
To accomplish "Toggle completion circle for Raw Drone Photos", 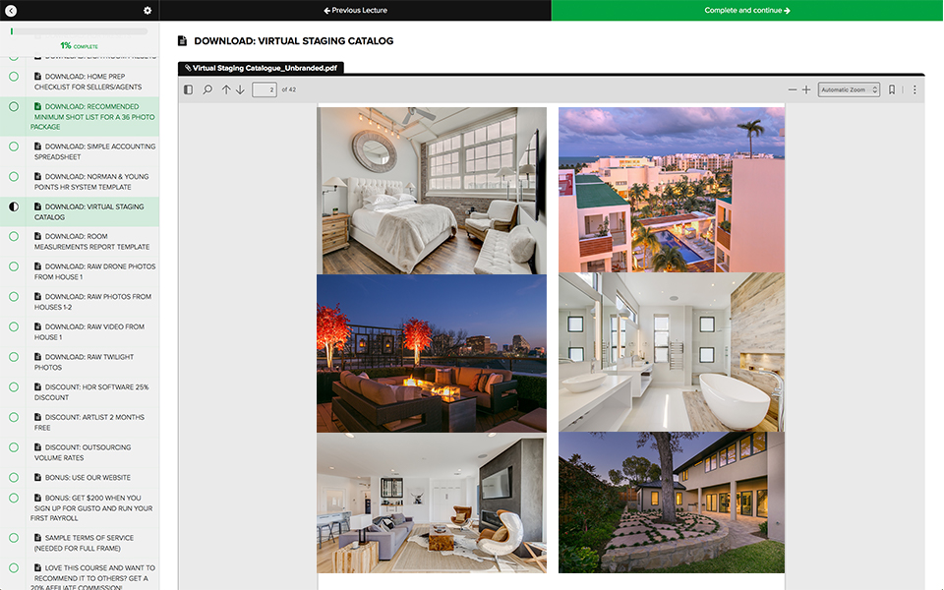I will [13, 266].
